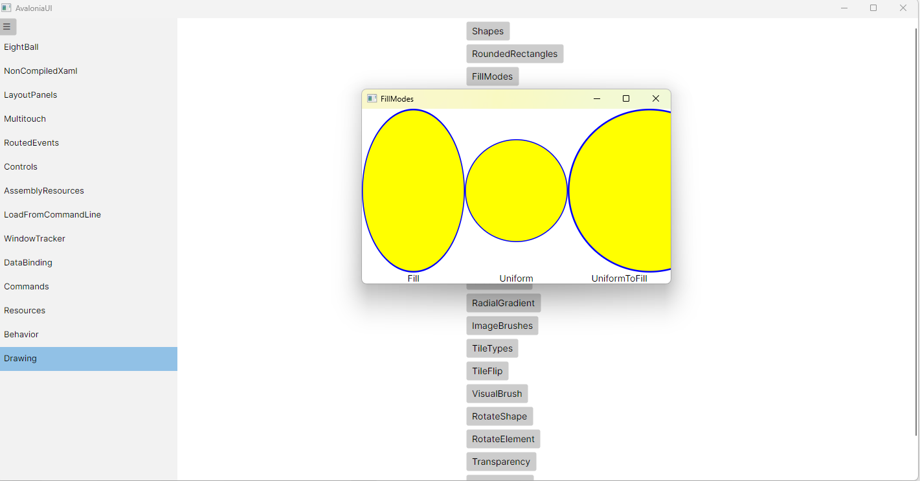Click the VisualBrush button
Screen dimensions: 920x481
coord(497,394)
